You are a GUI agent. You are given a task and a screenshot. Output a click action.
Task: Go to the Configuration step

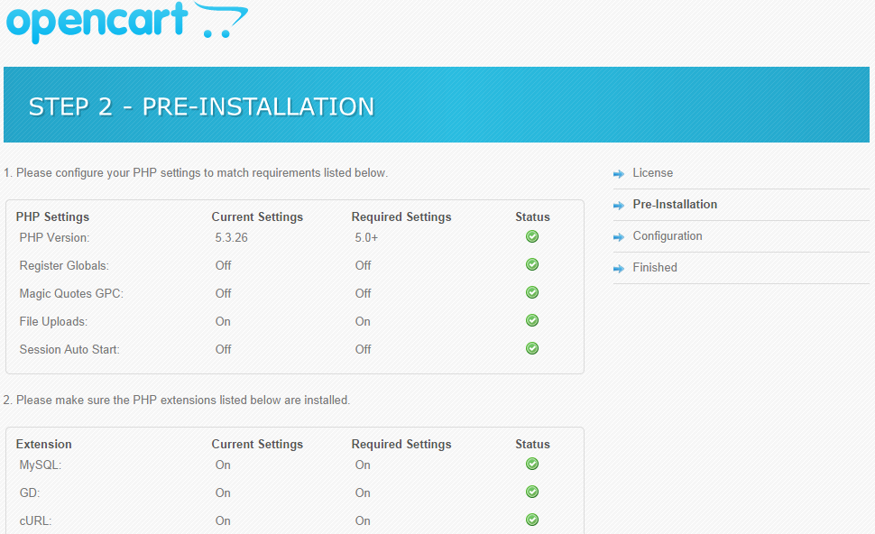[667, 236]
